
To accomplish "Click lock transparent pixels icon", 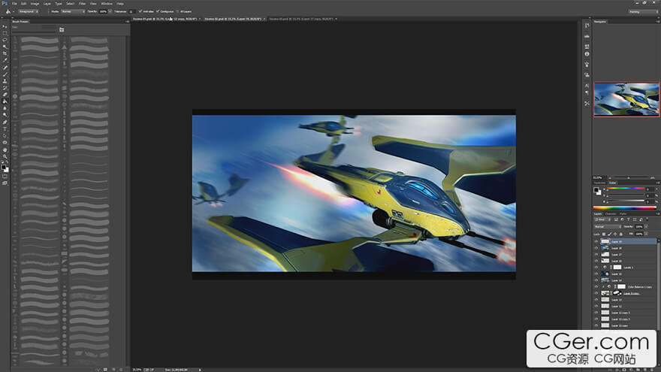I will (x=604, y=234).
